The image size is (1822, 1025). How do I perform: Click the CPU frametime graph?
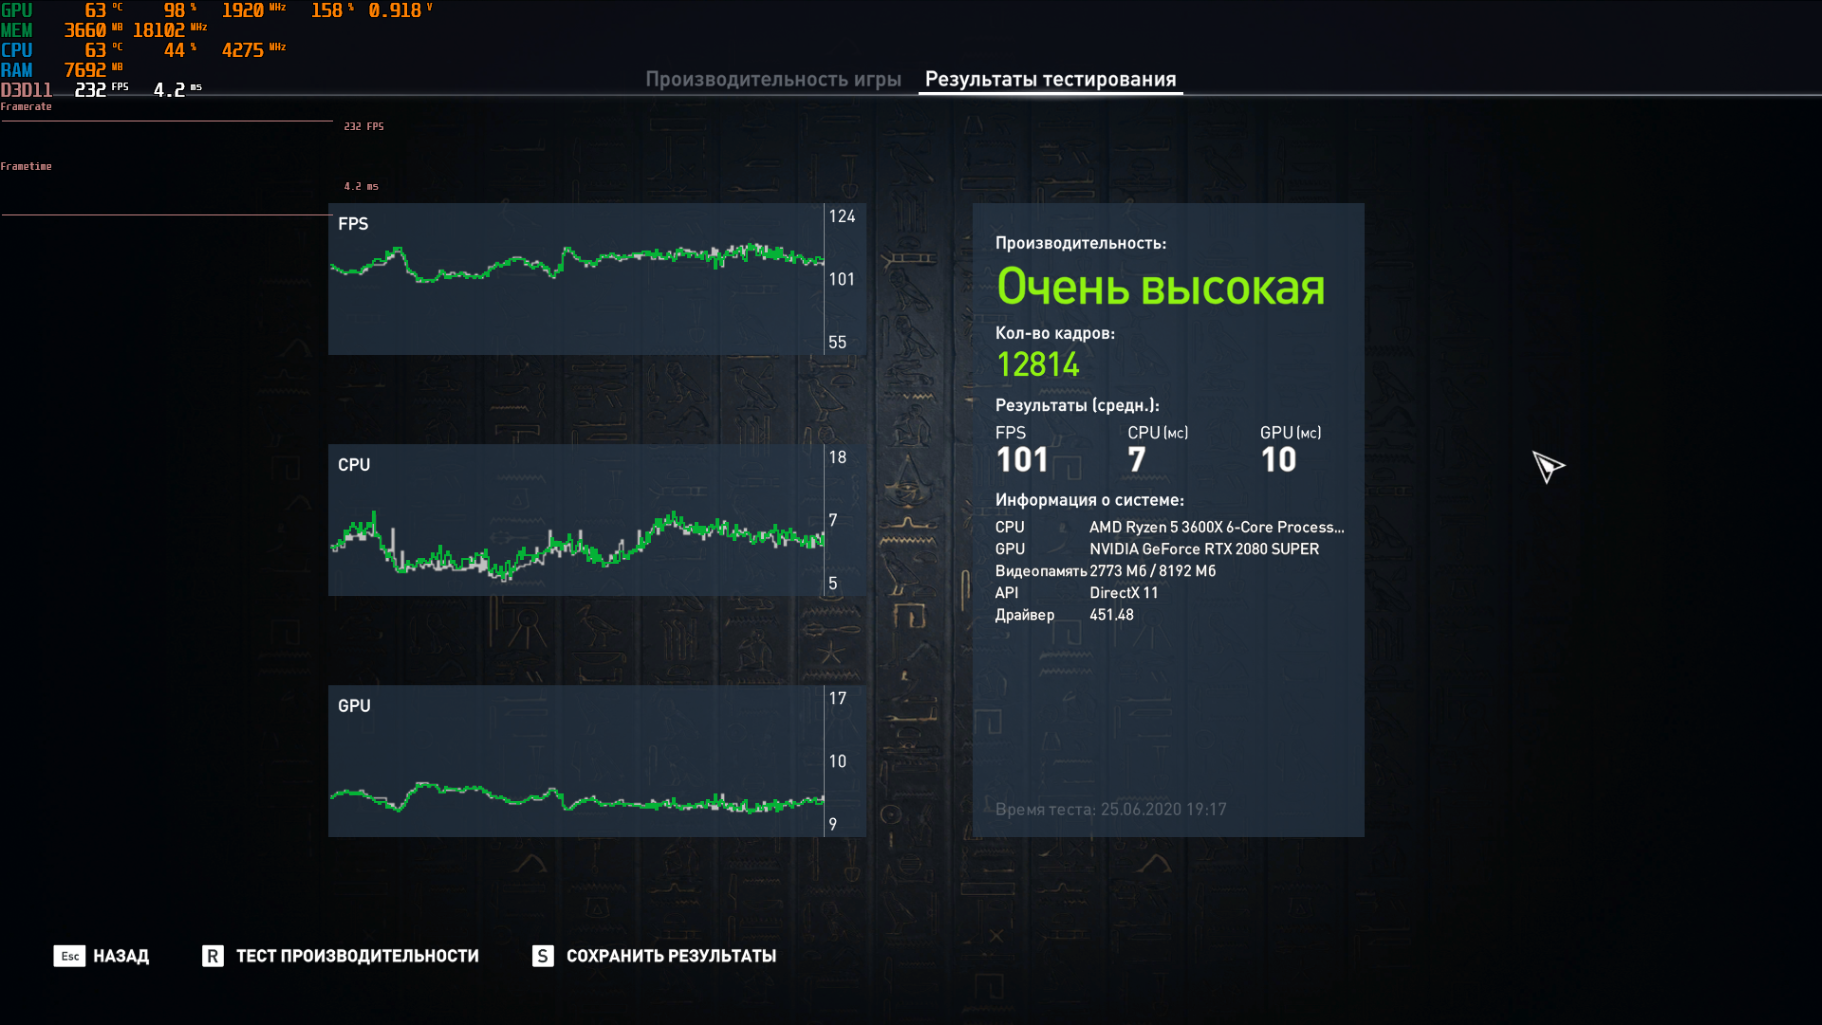pyautogui.click(x=576, y=520)
